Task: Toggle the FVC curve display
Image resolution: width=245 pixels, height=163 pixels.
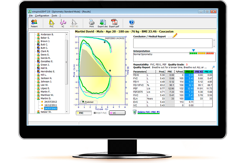Action: [x=84, y=112]
